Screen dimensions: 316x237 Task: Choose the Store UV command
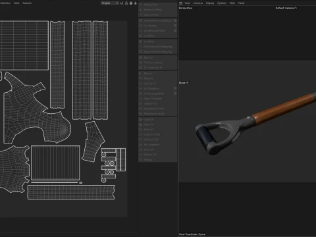click(x=158, y=149)
